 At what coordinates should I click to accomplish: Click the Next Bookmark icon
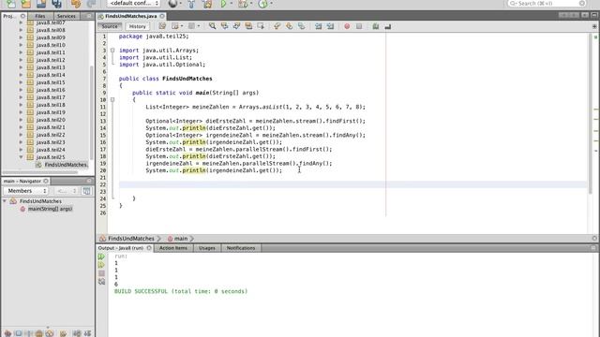(x=290, y=26)
